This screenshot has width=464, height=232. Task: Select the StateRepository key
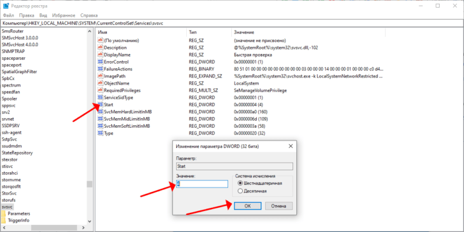[17, 153]
